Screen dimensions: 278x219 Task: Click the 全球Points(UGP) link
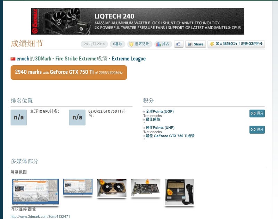click(x=160, y=111)
